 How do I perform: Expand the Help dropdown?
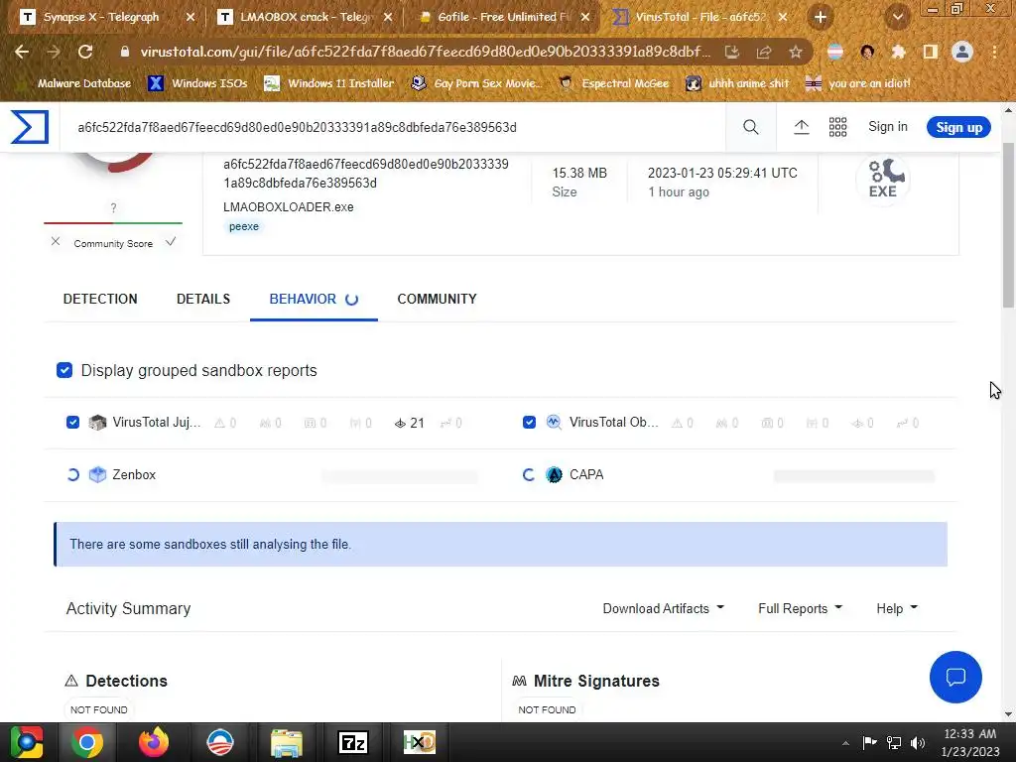pyautogui.click(x=897, y=608)
